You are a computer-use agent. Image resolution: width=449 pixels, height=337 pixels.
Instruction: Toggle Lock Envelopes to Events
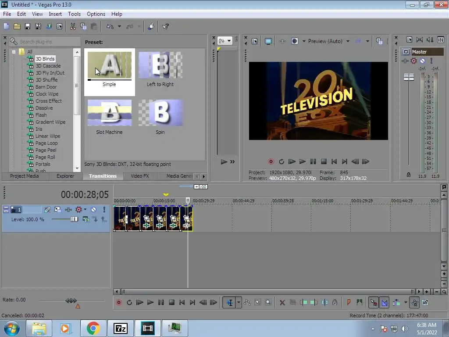click(x=415, y=302)
